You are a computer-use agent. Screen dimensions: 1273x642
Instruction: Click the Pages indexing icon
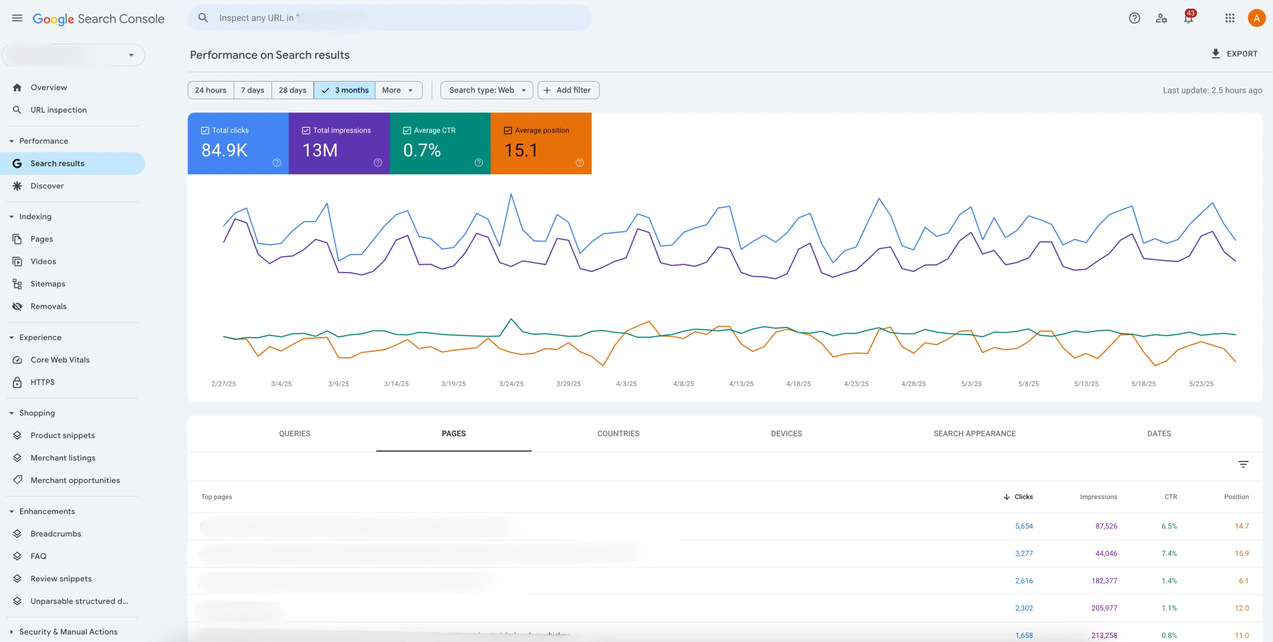(x=17, y=239)
